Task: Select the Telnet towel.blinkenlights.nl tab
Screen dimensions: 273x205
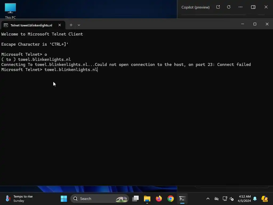Action: pyautogui.click(x=31, y=25)
